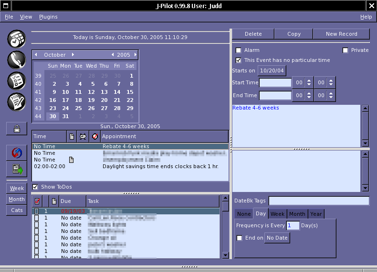
Task: Enable the Alarm checkbox
Action: coord(239,50)
